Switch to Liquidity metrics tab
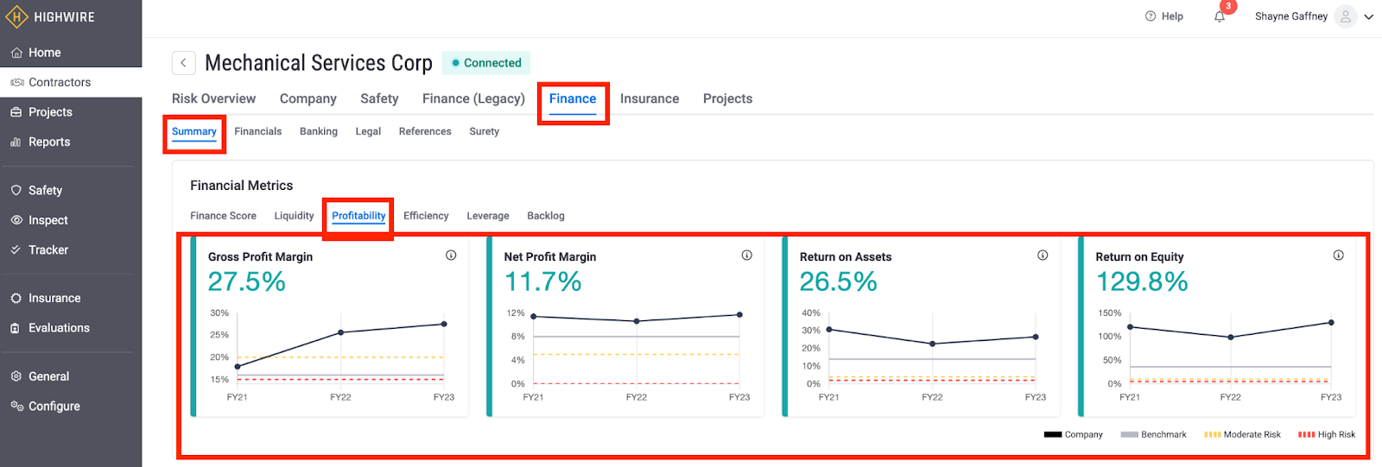Image resolution: width=1382 pixels, height=467 pixels. 294,216
